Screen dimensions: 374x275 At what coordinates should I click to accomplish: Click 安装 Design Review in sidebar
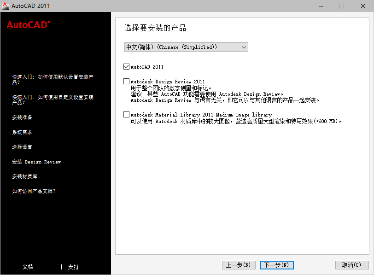click(x=37, y=162)
